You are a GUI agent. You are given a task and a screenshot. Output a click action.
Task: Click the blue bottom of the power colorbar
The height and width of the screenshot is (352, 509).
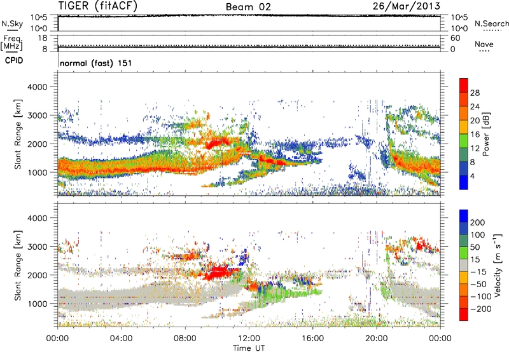click(464, 183)
